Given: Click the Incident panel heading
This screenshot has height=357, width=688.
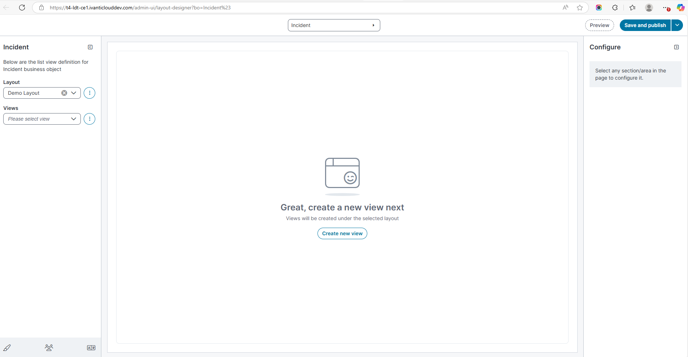Looking at the screenshot, I should pyautogui.click(x=16, y=47).
